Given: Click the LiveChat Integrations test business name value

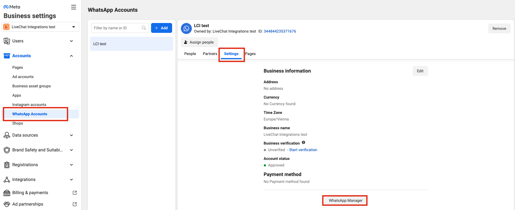Looking at the screenshot, I should (285, 134).
